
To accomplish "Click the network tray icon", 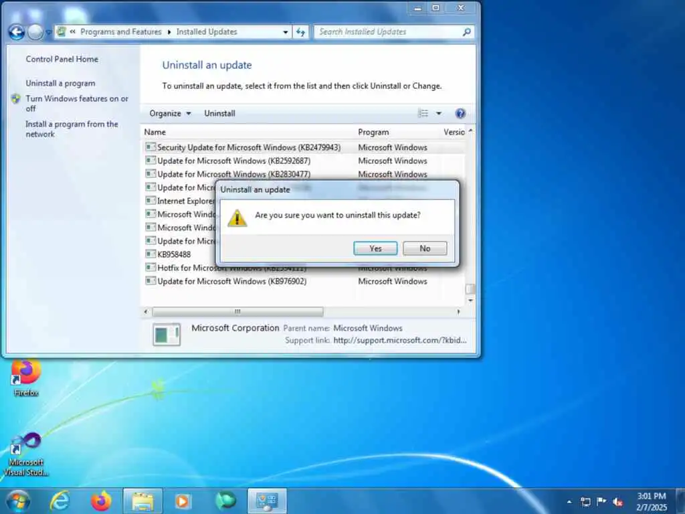I will pos(585,502).
